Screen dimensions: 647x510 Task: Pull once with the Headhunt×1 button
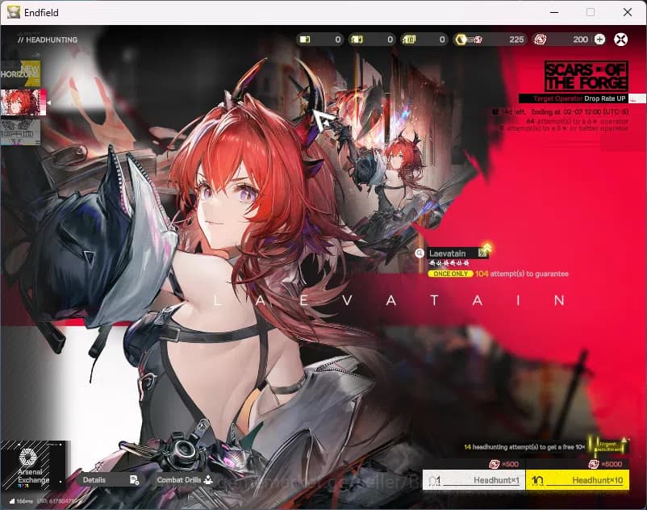point(473,480)
